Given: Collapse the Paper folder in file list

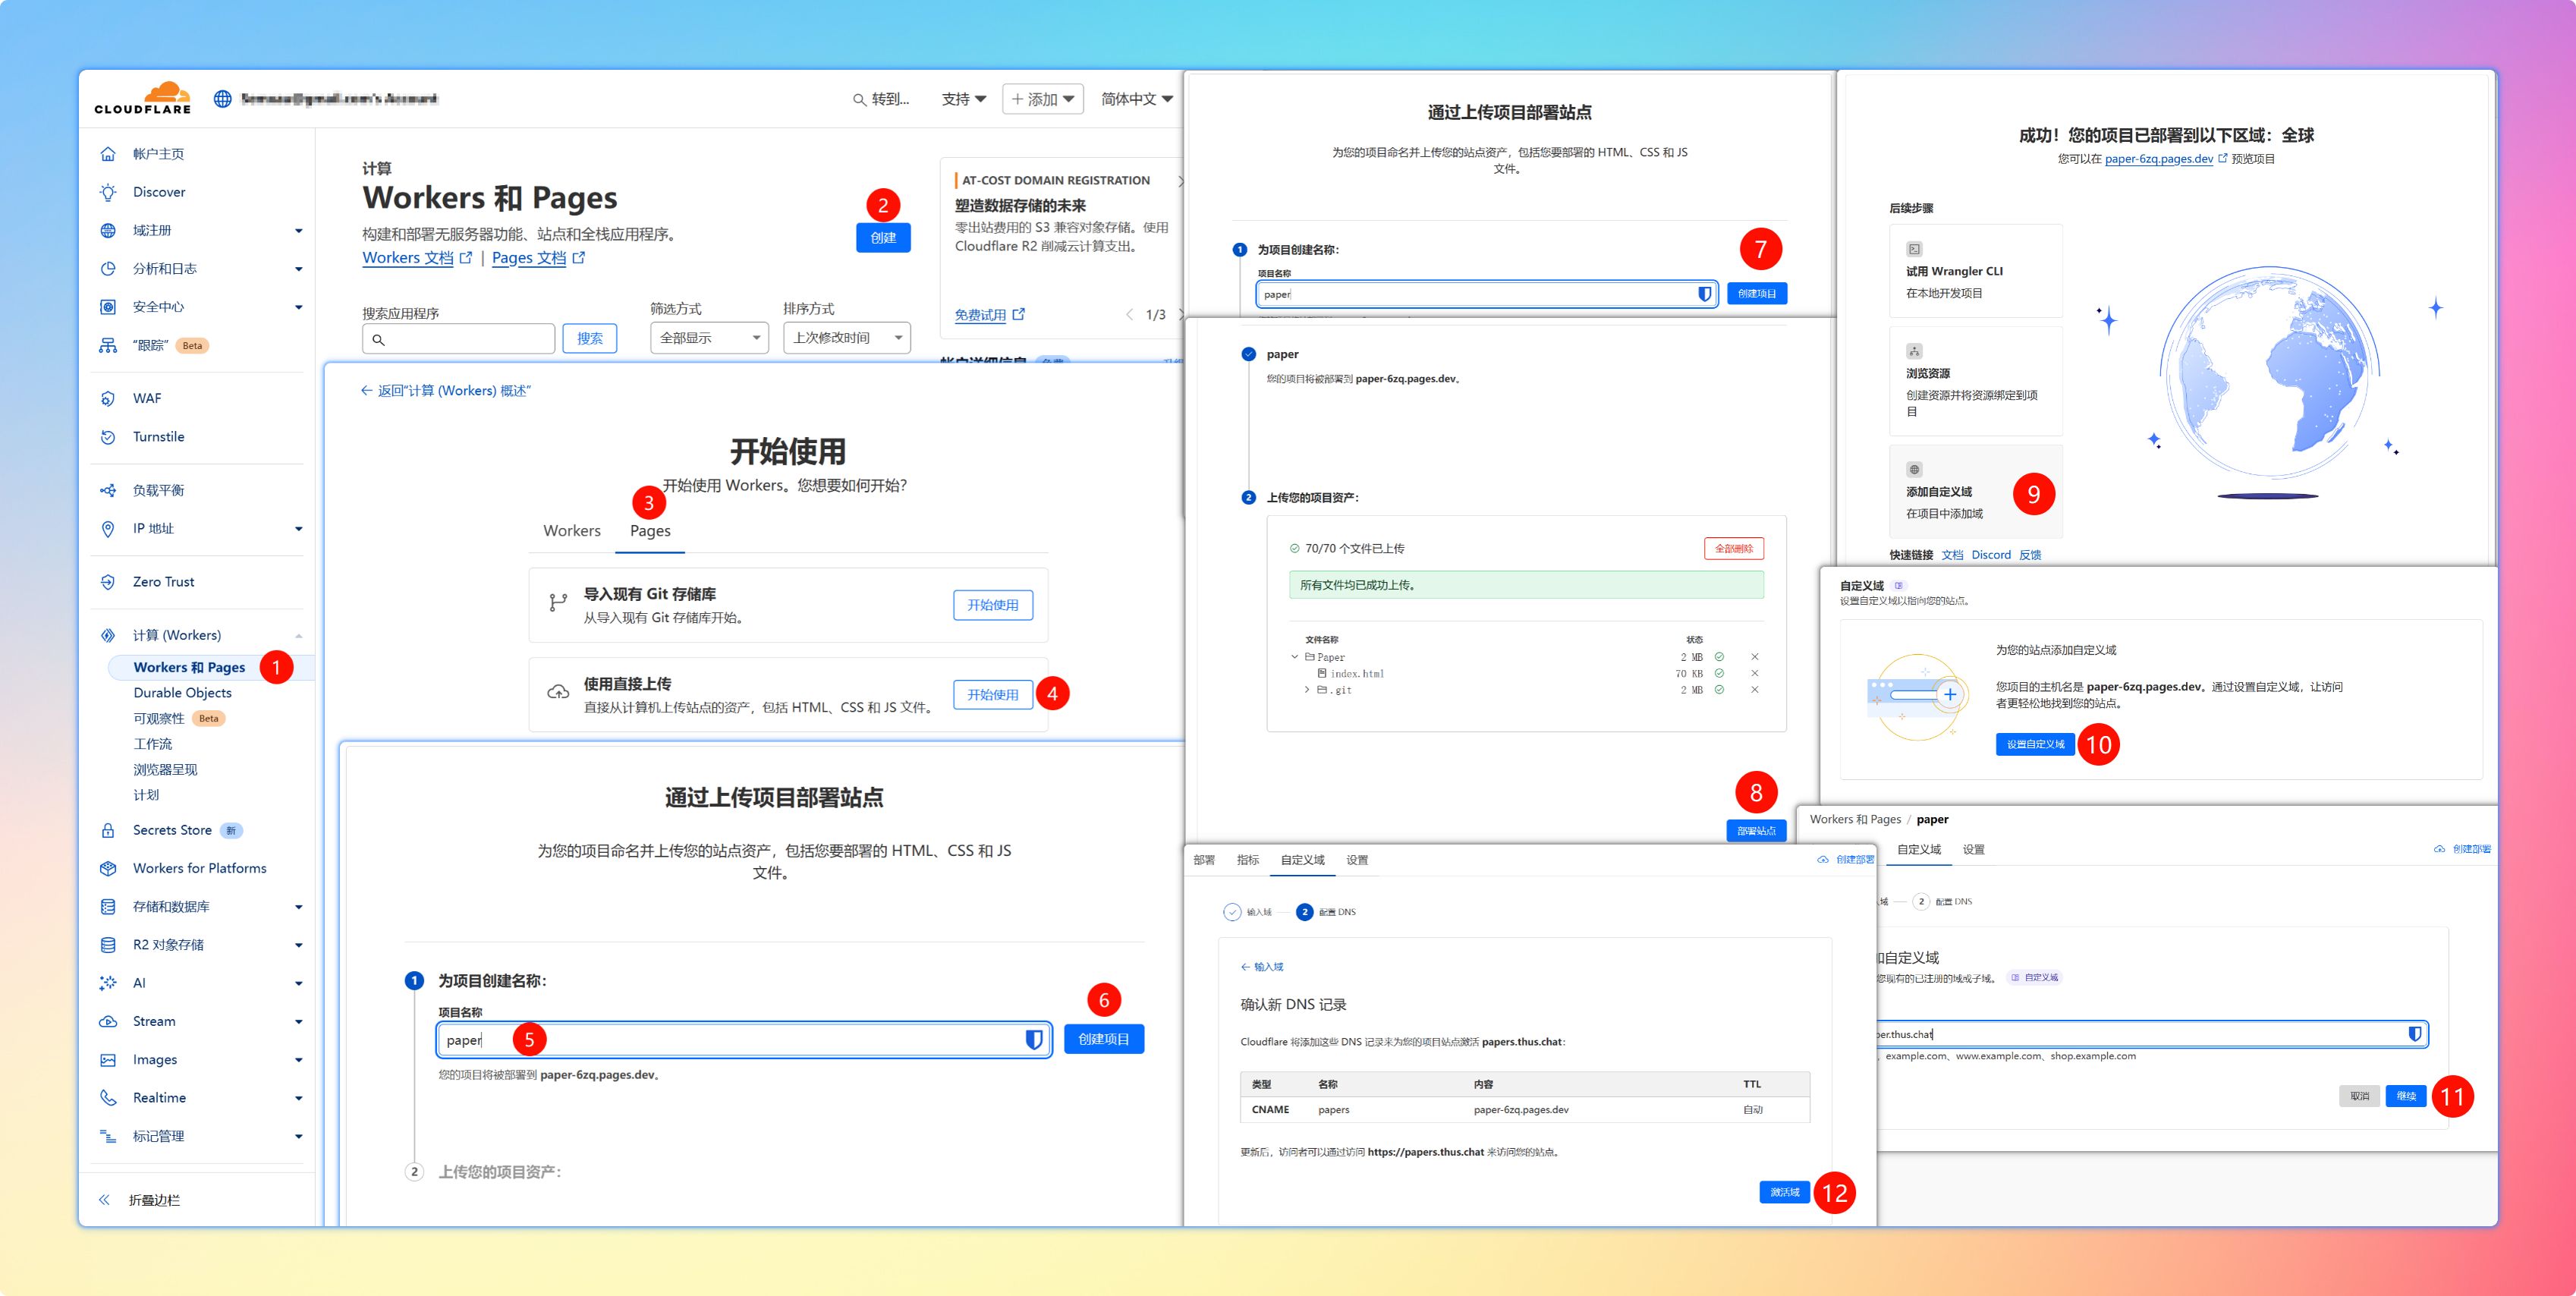Looking at the screenshot, I should (1295, 657).
